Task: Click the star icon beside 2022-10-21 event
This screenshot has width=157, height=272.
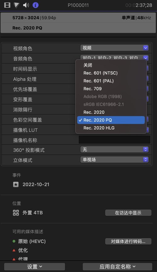Action: tap(16, 184)
